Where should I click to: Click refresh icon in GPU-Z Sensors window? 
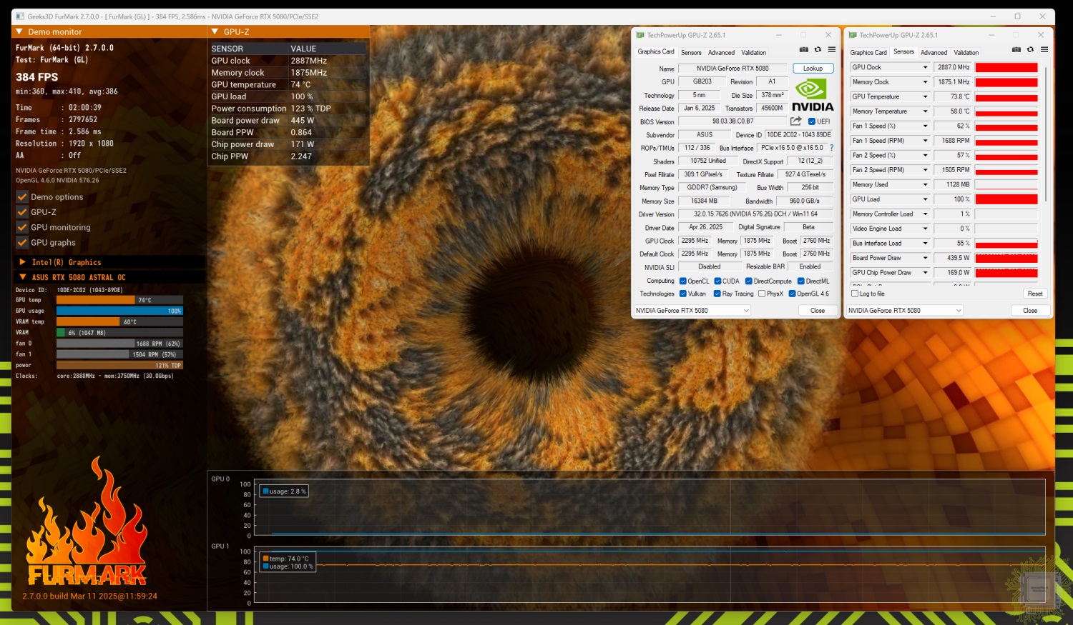[x=1030, y=49]
